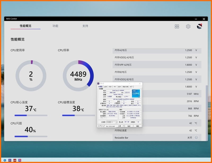The image size is (212, 163).
Task: Select the 内存VDDQ B2电压 row
Action: coord(157,79)
